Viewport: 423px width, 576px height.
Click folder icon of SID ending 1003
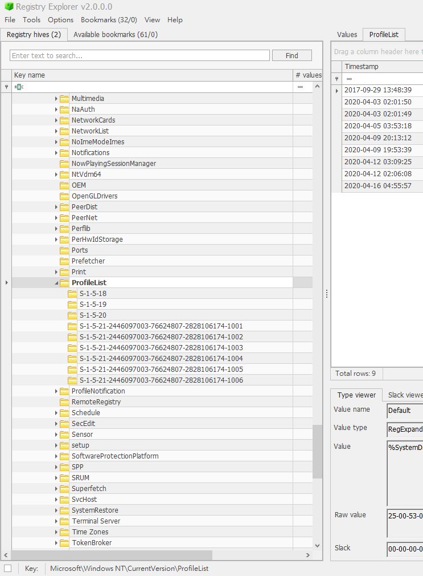(73, 347)
